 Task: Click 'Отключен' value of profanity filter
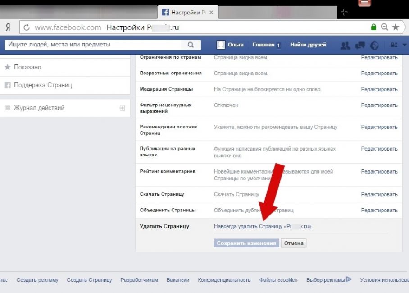click(226, 105)
